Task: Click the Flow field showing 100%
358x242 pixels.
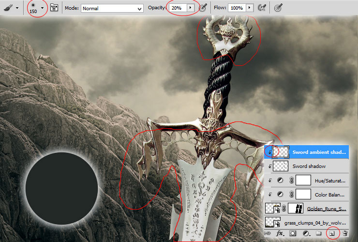Action: click(237, 8)
